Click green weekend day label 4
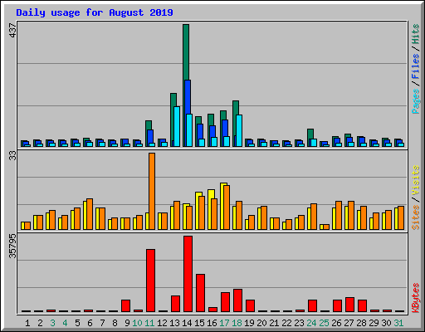The image size is (425, 332). (x=65, y=323)
